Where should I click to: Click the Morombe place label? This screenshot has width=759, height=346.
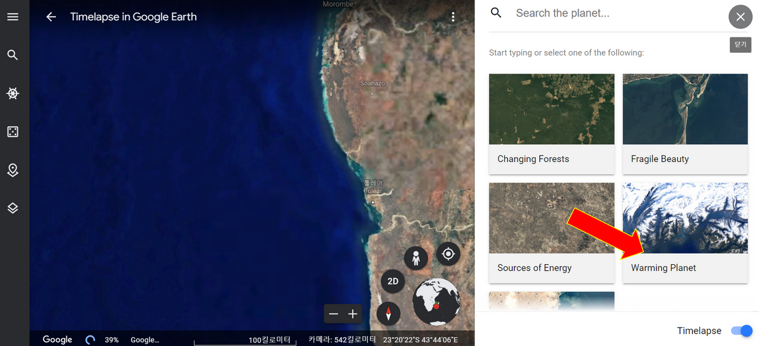338,4
